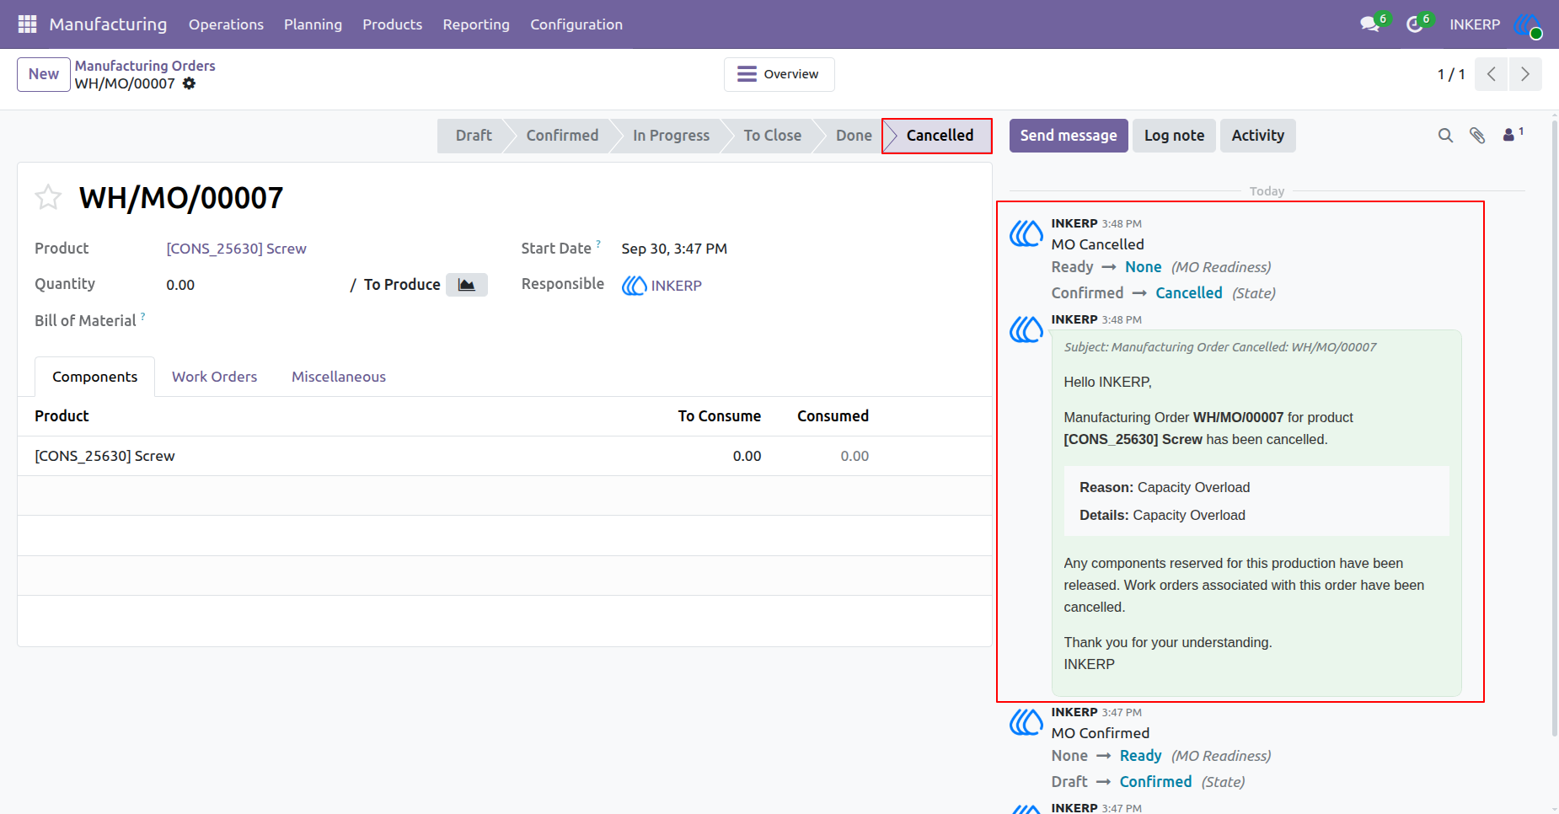Click the Quantity value 0.00
1559x814 pixels.
click(180, 285)
